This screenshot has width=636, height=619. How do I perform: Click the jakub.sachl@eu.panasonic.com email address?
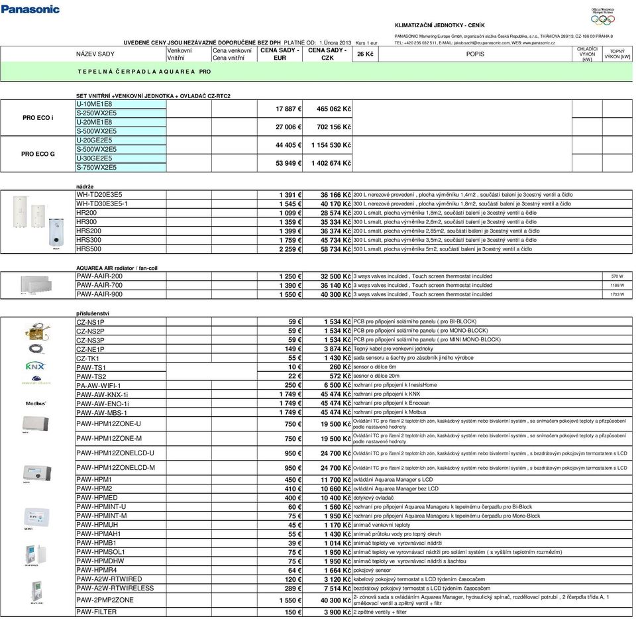482,42
